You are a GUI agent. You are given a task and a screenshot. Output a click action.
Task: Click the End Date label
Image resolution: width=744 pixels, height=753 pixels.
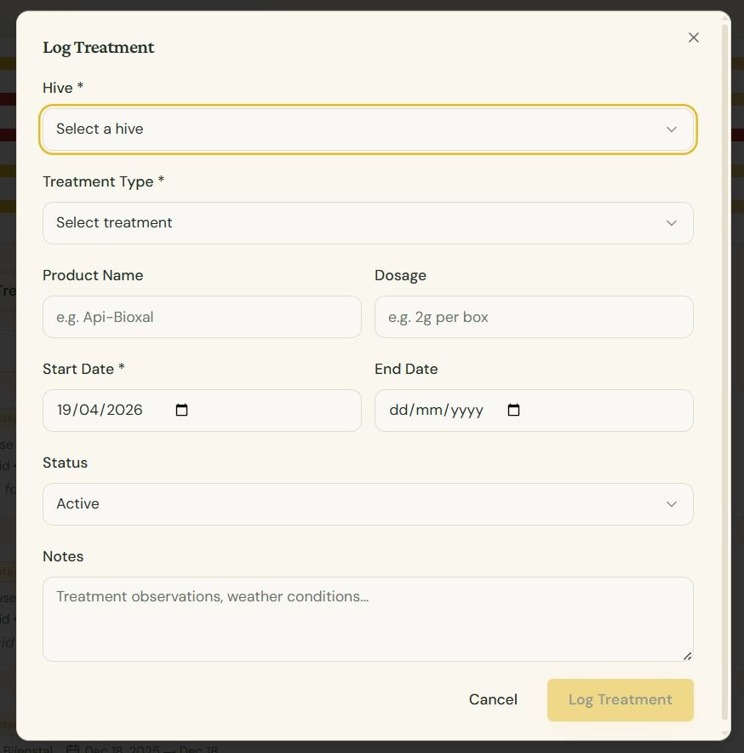(406, 369)
